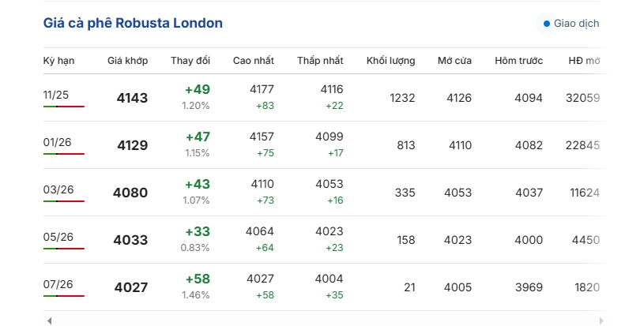Select the Giá khớp column header
Screen dimensions: 644x326
tap(127, 61)
